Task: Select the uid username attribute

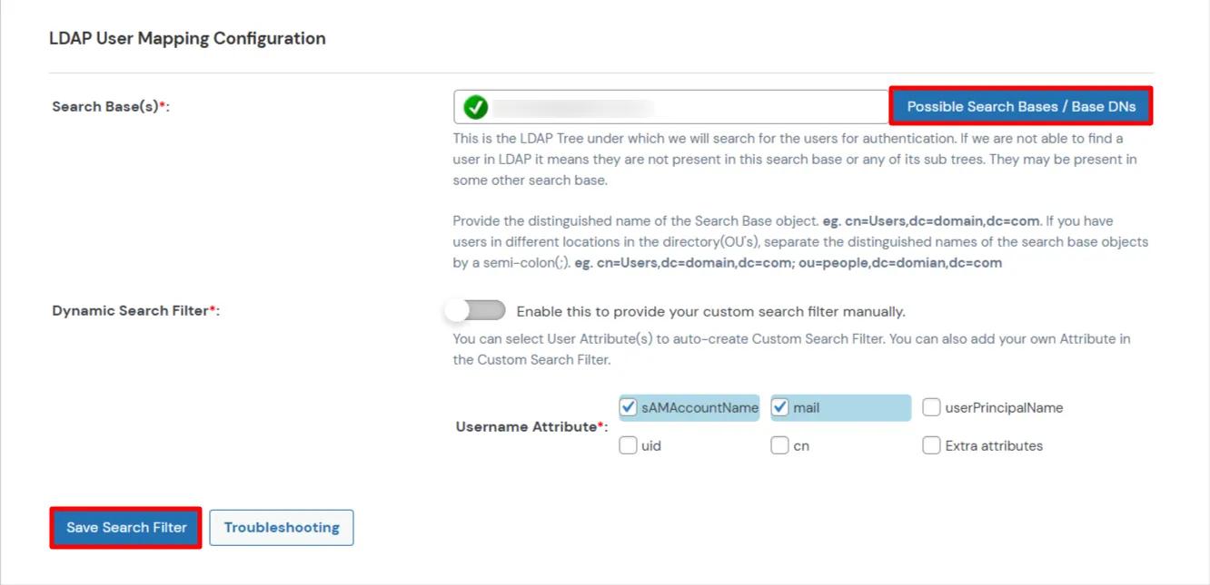Action: [628, 445]
